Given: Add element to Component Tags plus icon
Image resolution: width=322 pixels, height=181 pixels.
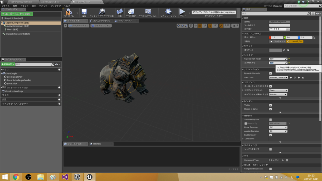Looking at the screenshot, I should point(283,160).
